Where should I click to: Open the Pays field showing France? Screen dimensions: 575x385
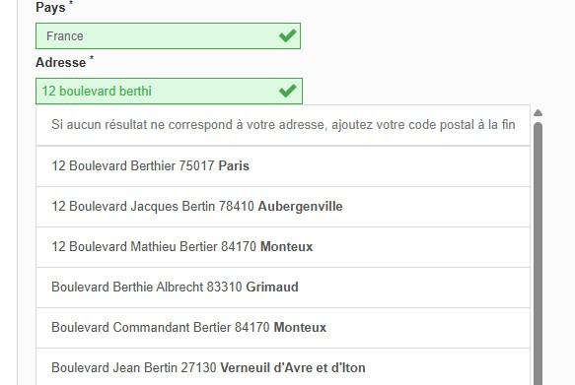[x=168, y=35]
